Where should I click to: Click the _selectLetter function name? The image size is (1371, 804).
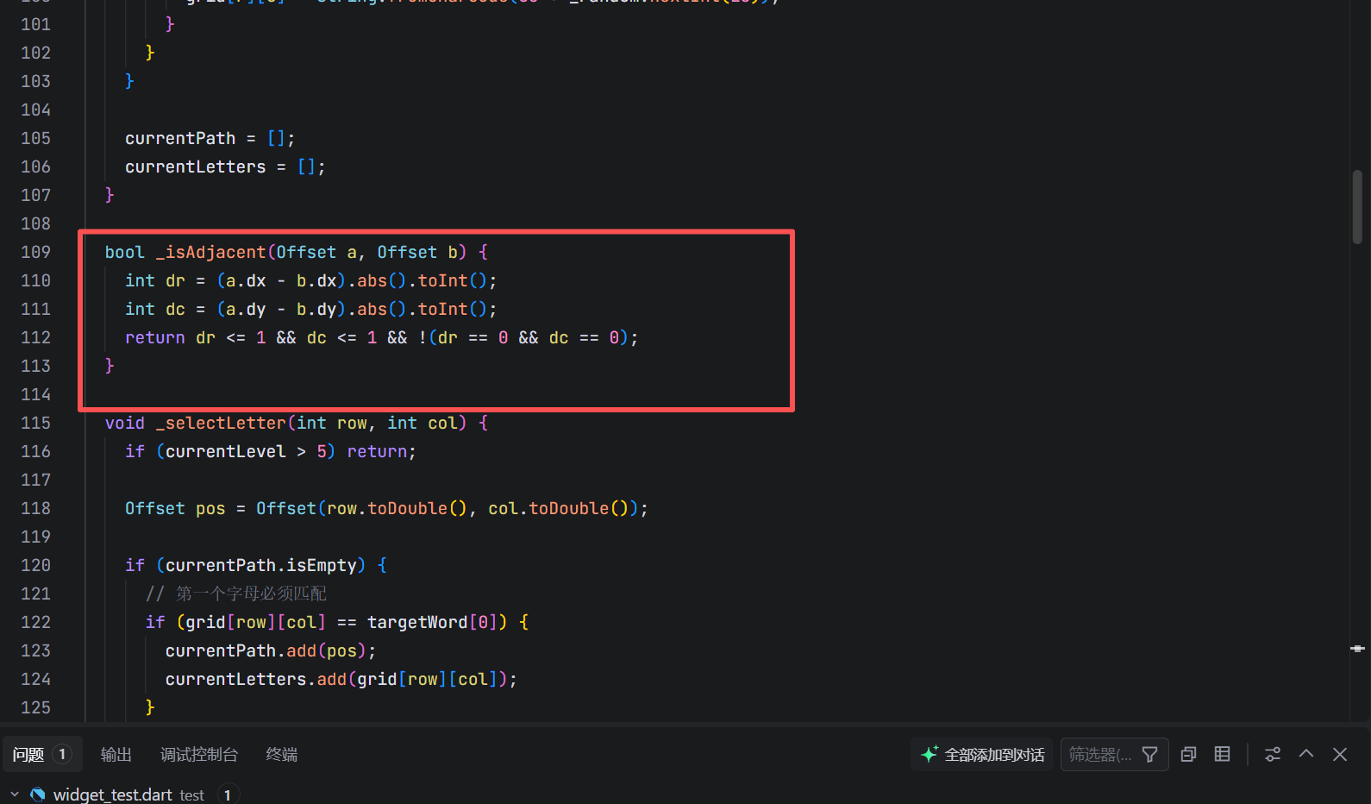[221, 423]
